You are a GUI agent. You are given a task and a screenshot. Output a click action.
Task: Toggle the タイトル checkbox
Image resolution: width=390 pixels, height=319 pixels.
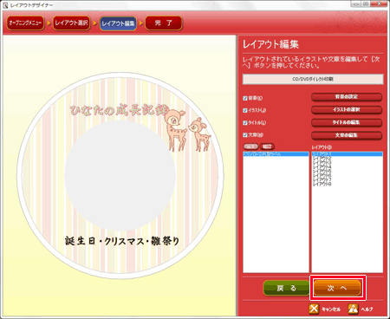click(245, 123)
